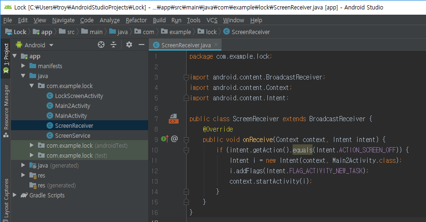426x222 pixels.
Task: Click the ScreenReceiver class icon in breadcrumb
Action: point(227,32)
